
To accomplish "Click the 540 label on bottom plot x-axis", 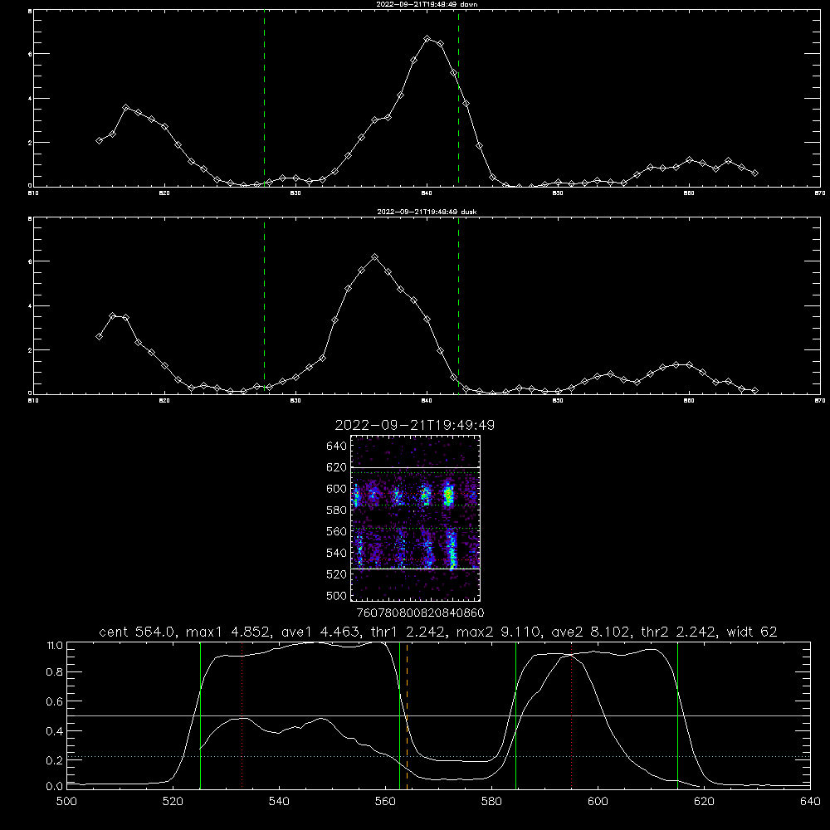I will [x=279, y=802].
